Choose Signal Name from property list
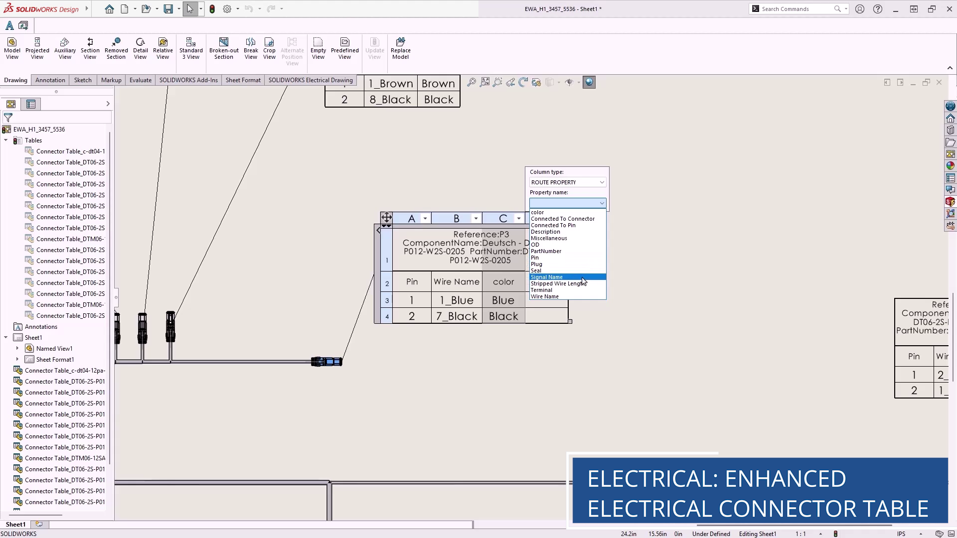The height and width of the screenshot is (538, 957). coord(547,277)
